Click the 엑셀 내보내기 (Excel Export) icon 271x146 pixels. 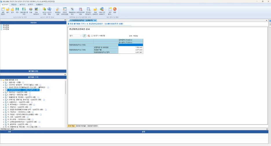95,10
